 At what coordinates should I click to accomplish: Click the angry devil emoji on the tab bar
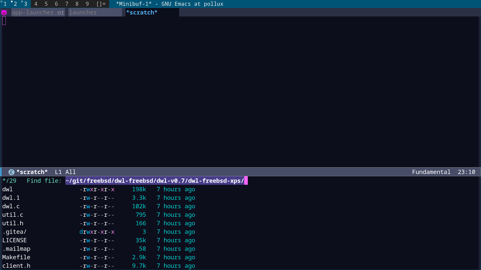4,12
